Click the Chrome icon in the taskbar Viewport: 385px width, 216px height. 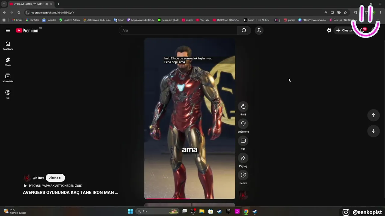tap(246, 211)
